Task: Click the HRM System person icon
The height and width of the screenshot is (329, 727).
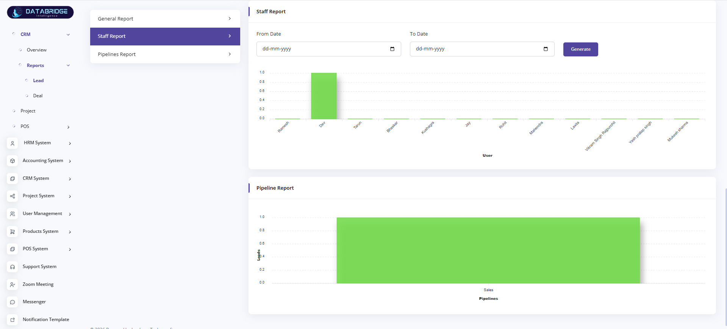Action: [x=13, y=143]
